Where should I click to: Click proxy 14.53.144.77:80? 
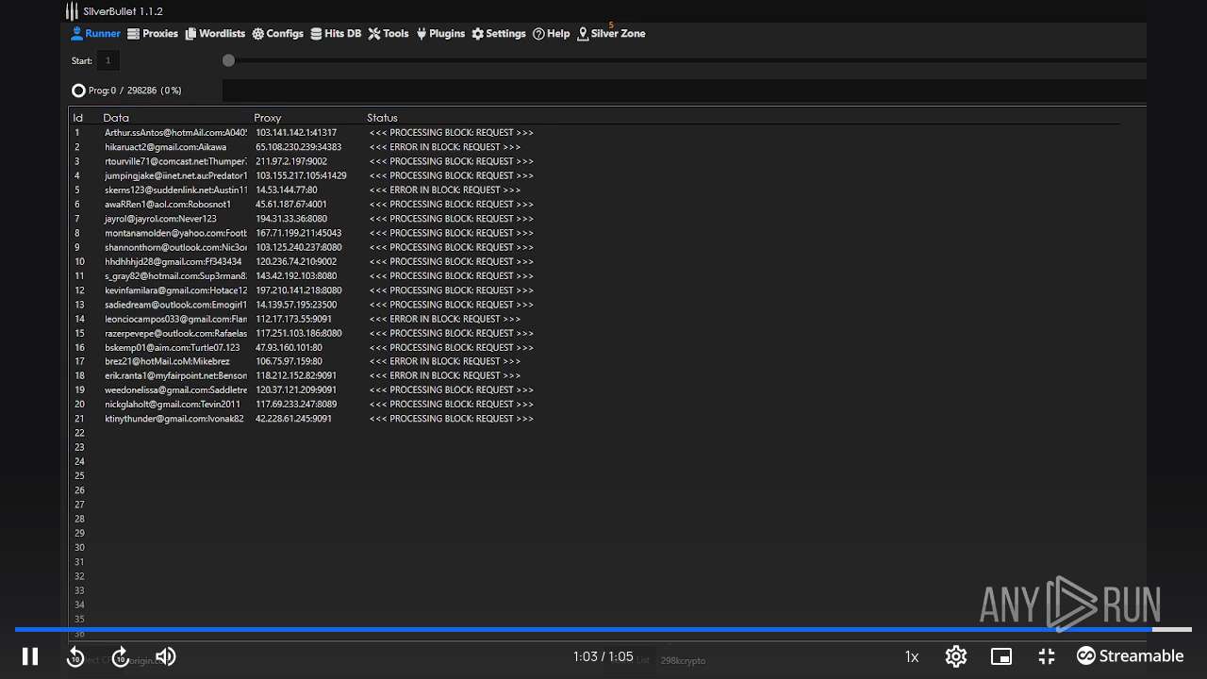[x=287, y=190]
